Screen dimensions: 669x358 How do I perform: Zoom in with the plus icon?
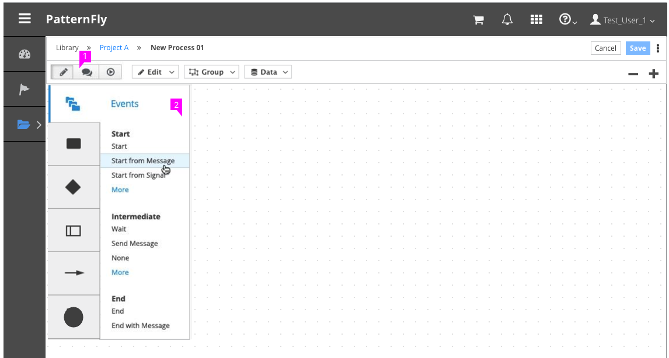[x=654, y=73]
